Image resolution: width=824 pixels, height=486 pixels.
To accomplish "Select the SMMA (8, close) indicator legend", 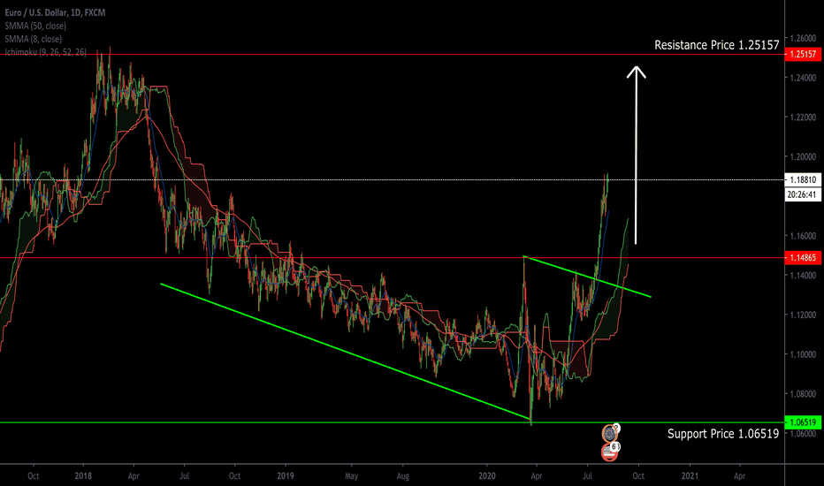I will point(33,39).
